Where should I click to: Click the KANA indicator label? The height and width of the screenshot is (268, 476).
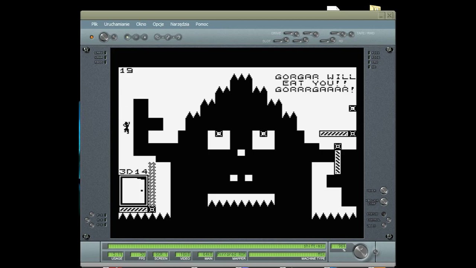(x=99, y=57)
